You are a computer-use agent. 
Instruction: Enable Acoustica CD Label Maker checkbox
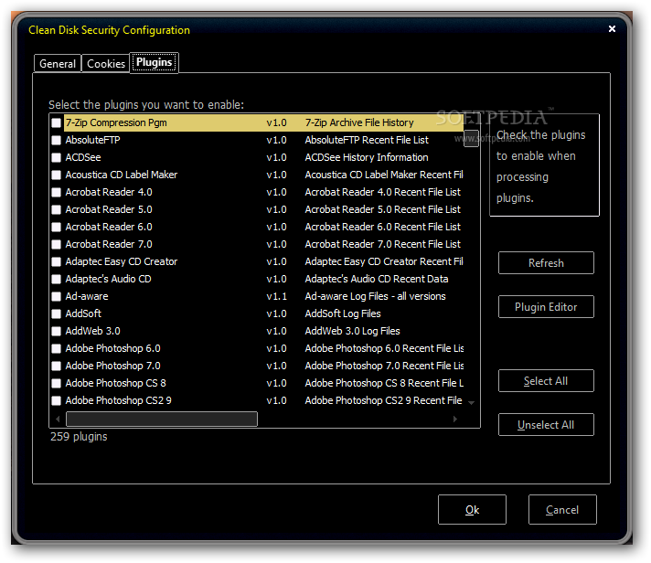click(56, 175)
